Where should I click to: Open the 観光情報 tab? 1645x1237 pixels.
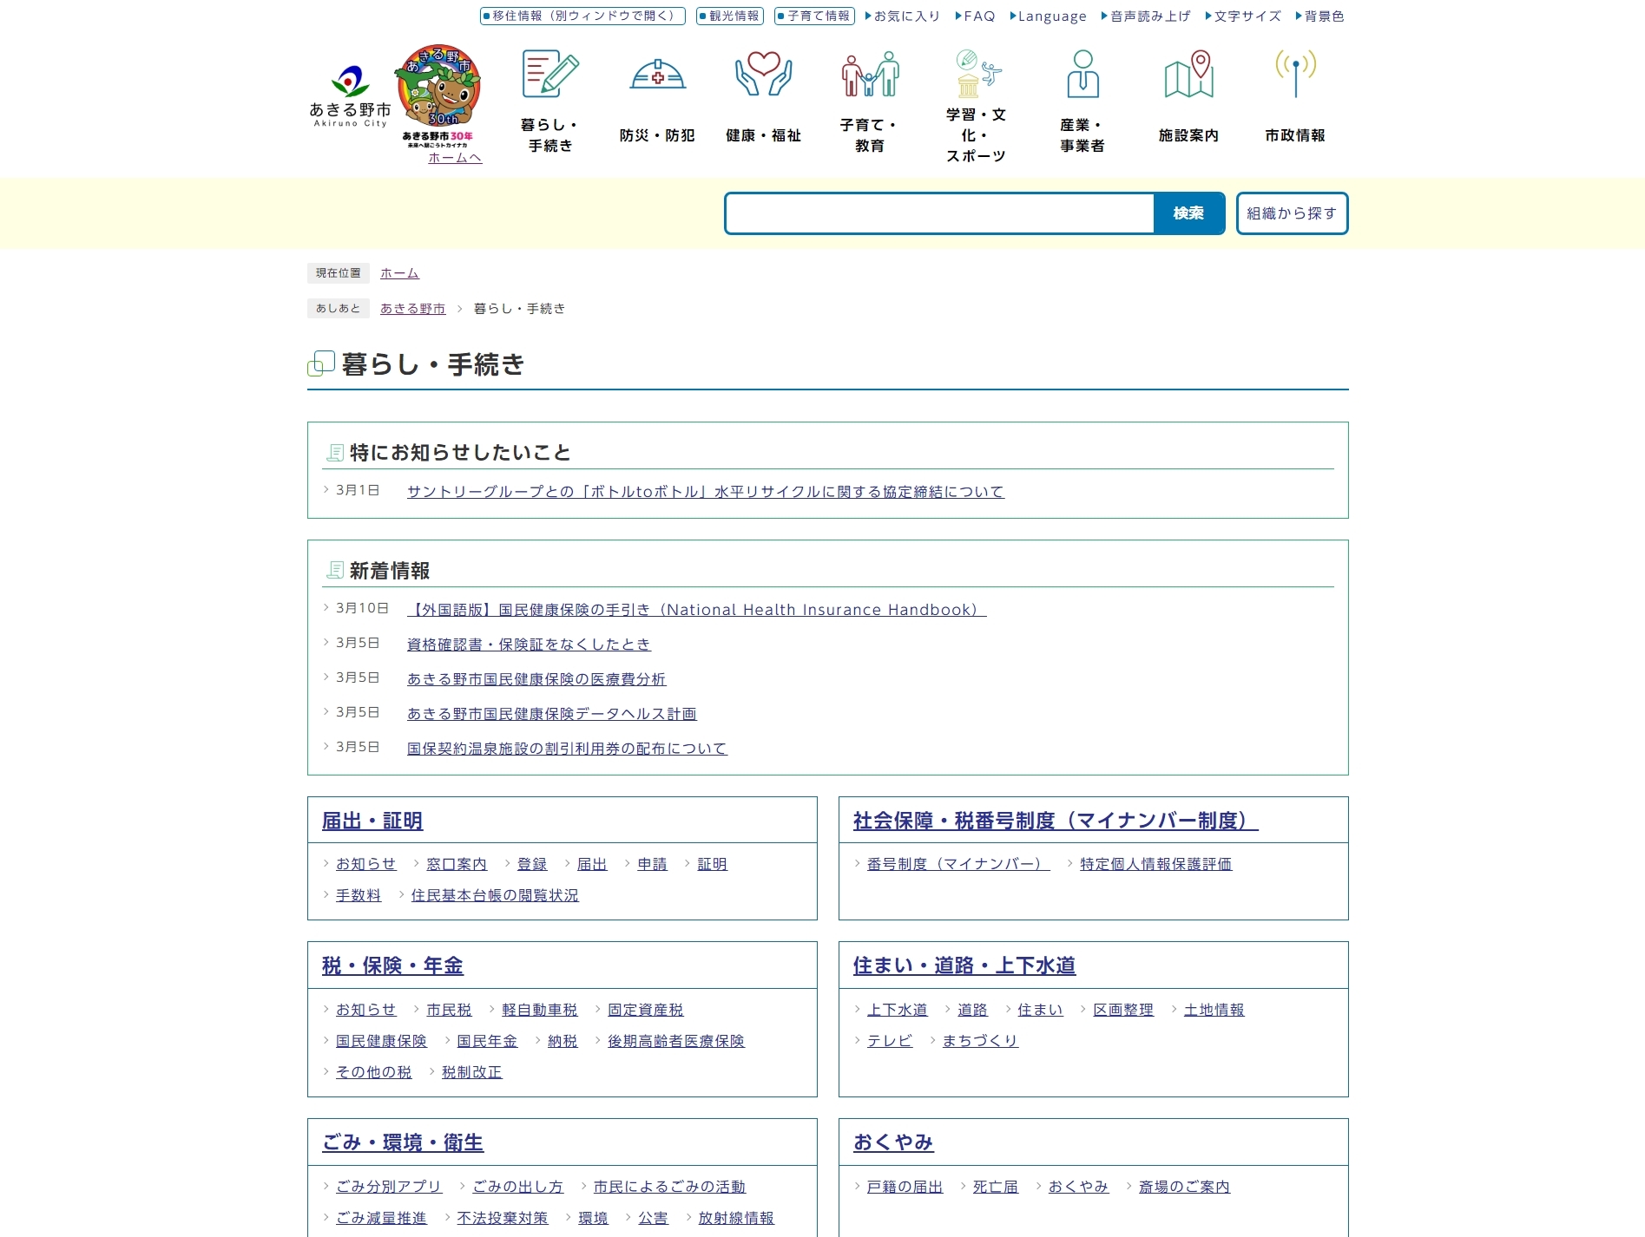(x=729, y=15)
